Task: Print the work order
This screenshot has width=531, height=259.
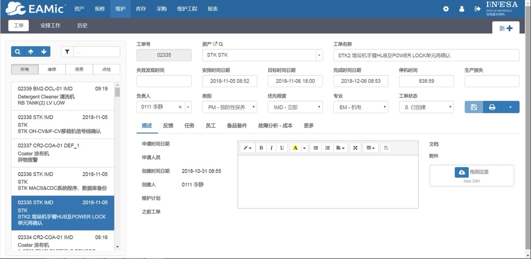Action: (492, 107)
